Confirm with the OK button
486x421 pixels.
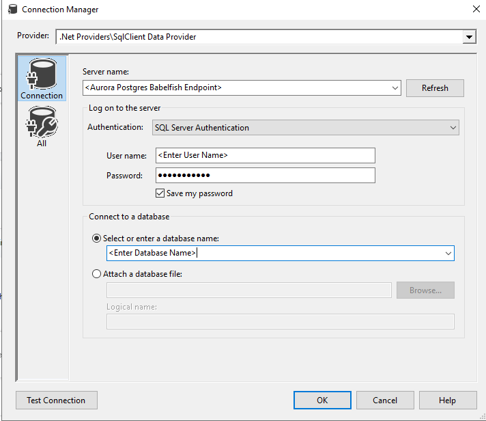point(322,400)
